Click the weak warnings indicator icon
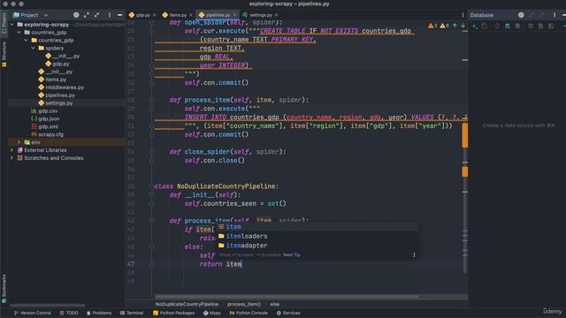The image size is (566, 318). pyautogui.click(x=444, y=26)
